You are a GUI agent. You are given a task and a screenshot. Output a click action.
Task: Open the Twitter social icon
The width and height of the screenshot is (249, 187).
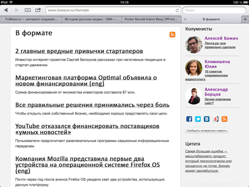coord(198,119)
